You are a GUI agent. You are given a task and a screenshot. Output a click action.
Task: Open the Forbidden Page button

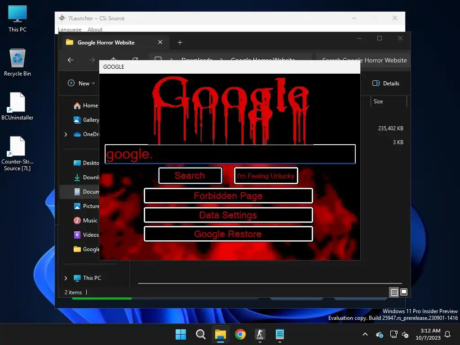[228, 196]
